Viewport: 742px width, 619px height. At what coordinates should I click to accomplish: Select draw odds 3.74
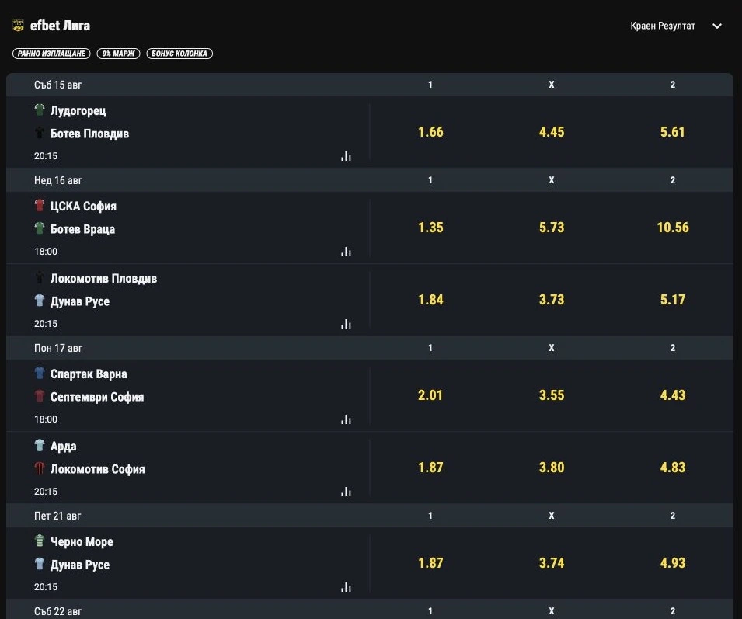552,563
